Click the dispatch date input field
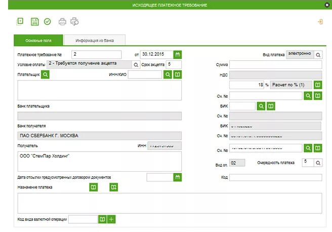The width and height of the screenshot is (332, 232). point(160,177)
